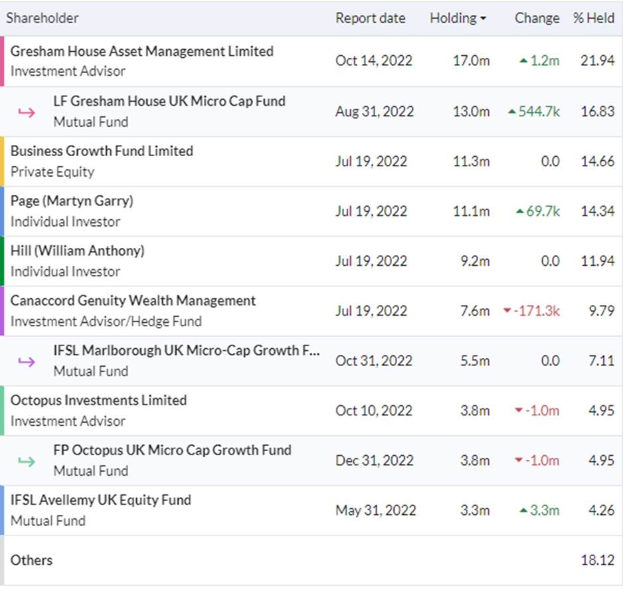This screenshot has height=590, width=623.
Task: Click the Dec 31, 2022 report date
Action: click(375, 461)
